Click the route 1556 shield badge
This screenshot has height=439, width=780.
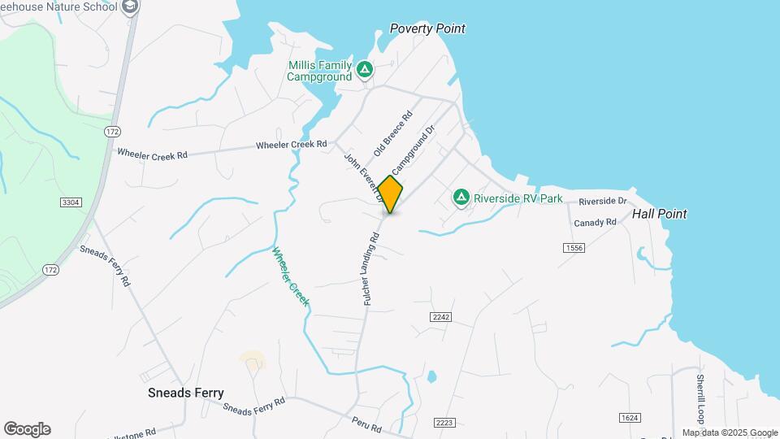(574, 247)
